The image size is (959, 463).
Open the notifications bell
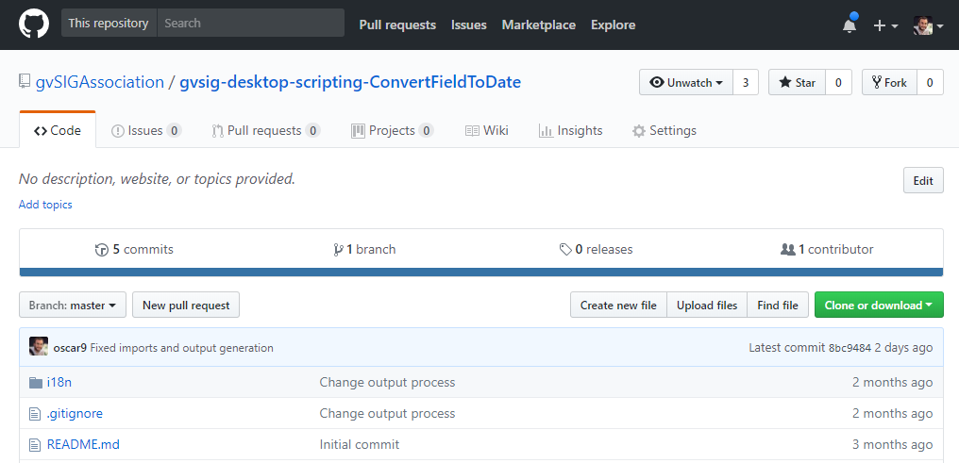850,25
